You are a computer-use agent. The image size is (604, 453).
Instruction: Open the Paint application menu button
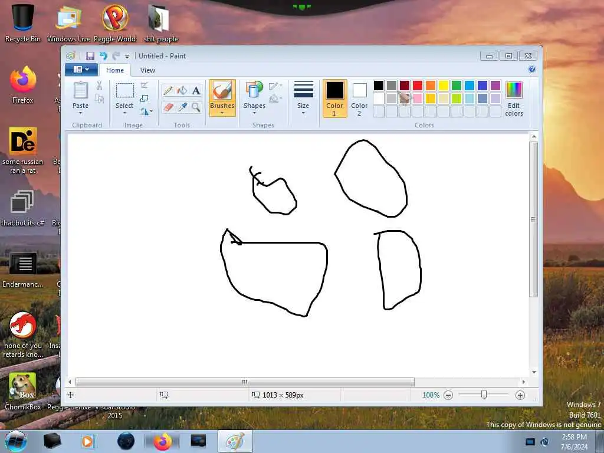(81, 70)
